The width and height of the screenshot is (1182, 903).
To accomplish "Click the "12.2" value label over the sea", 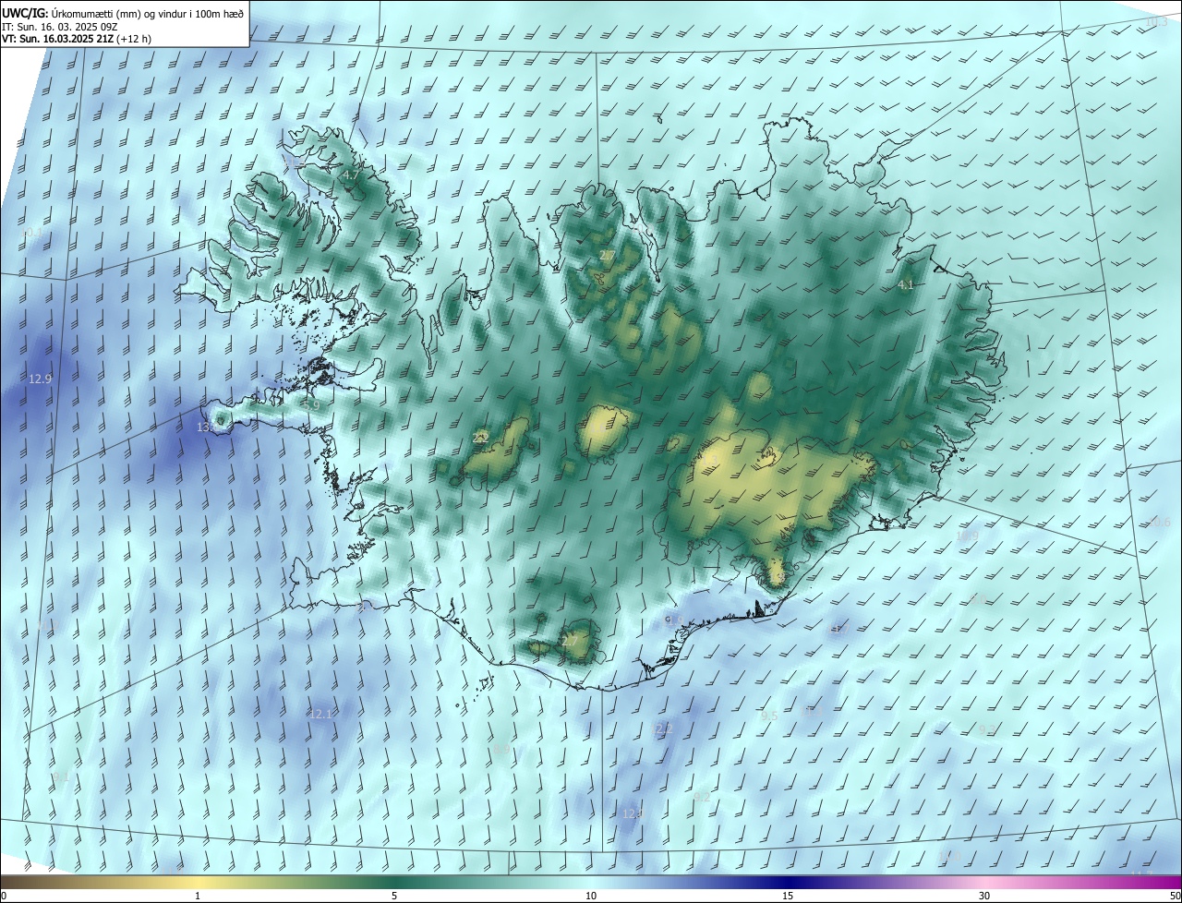I will 663,729.
